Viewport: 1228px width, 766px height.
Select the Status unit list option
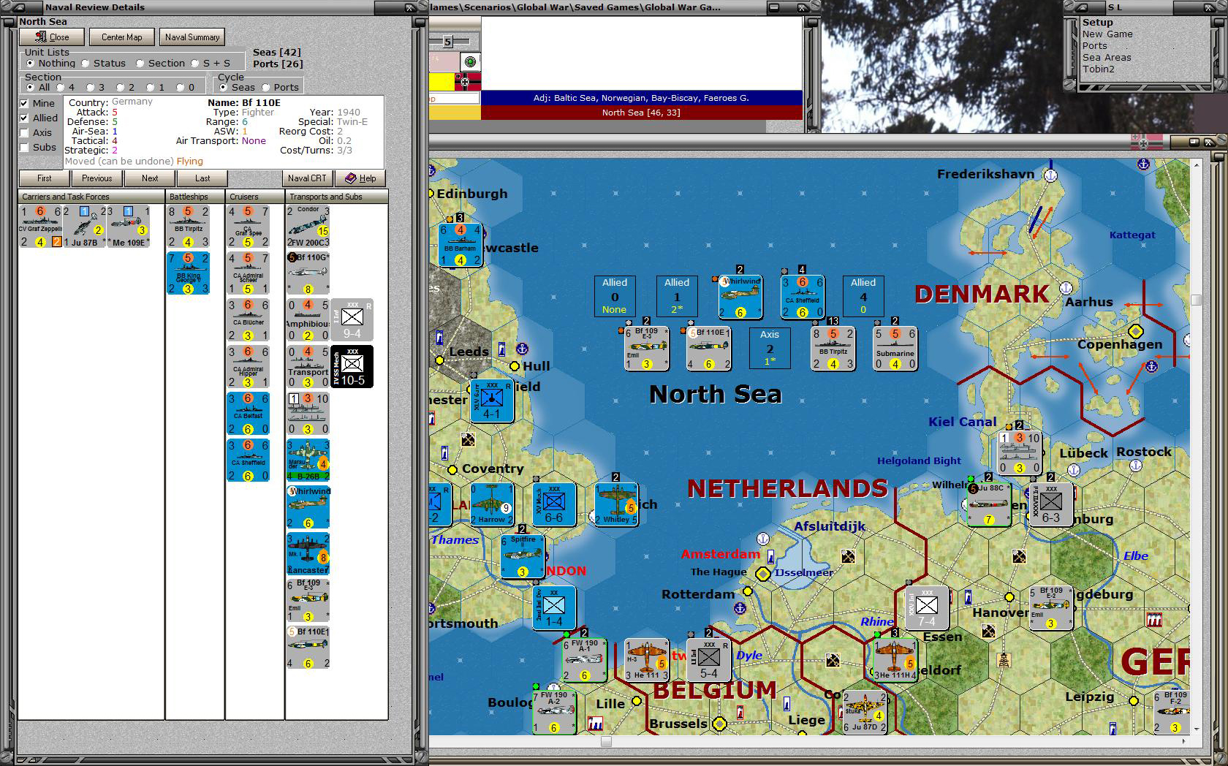click(x=104, y=64)
